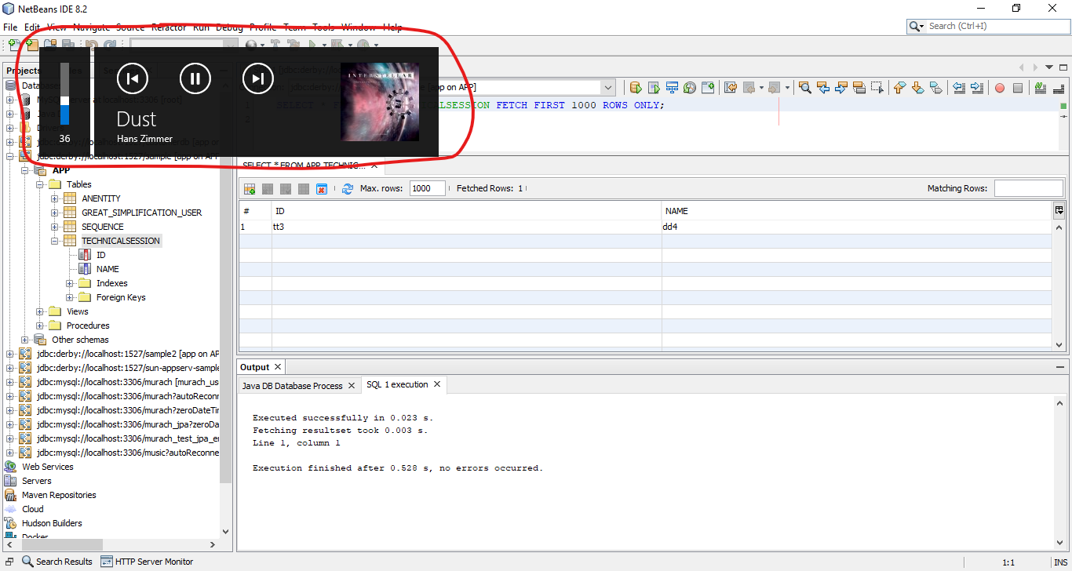Click the Shift Line Left icon
Viewport: 1072px width, 571px height.
coord(957,88)
